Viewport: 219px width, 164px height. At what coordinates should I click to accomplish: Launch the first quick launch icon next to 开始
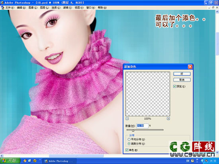click(x=25, y=161)
